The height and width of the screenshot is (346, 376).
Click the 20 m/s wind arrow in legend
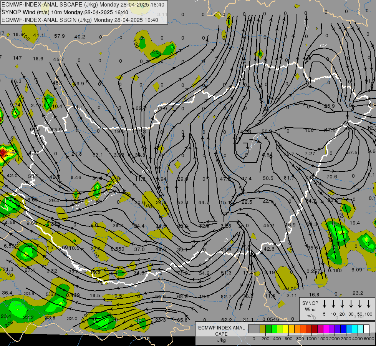pos(342,304)
